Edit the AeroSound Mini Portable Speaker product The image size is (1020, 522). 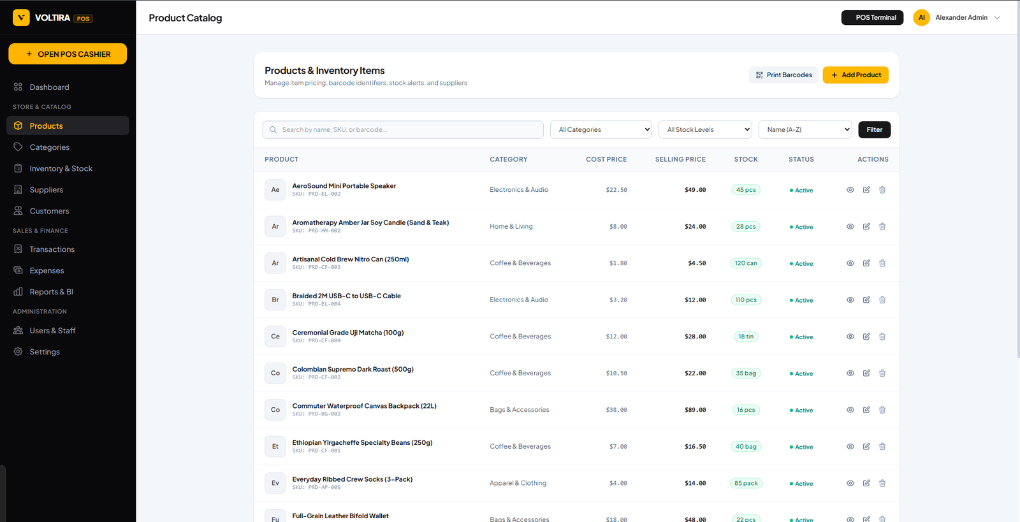866,190
